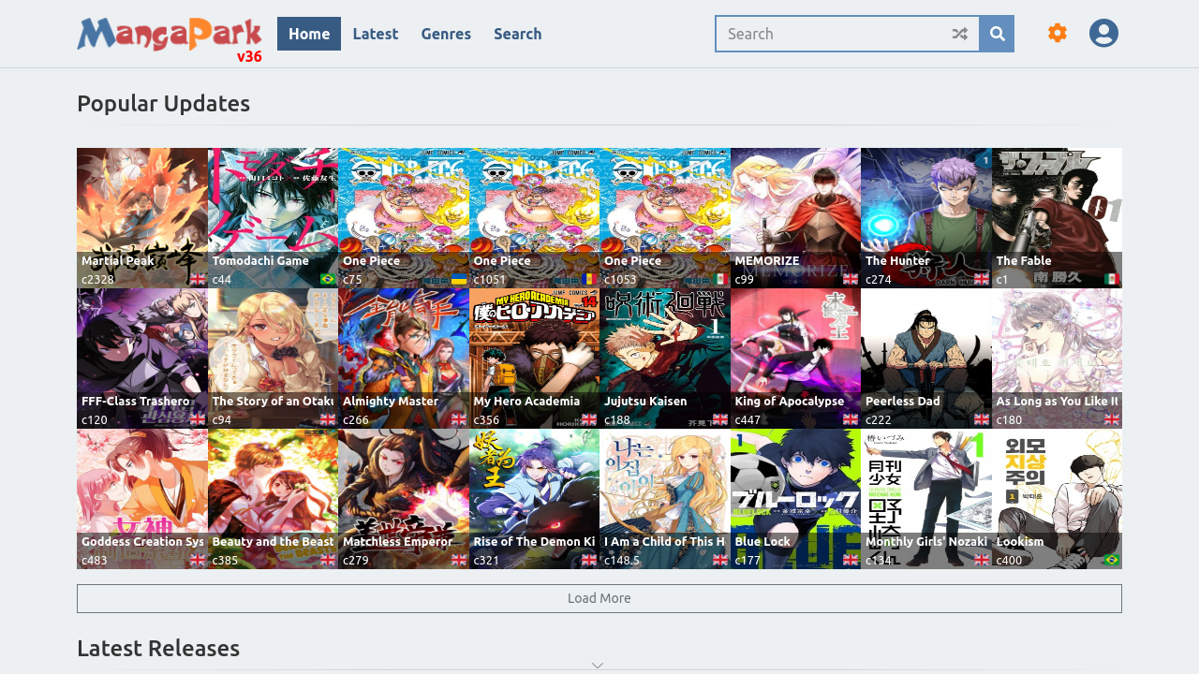The image size is (1199, 674).
Task: Open the My Hero Academia title link
Action: click(526, 401)
